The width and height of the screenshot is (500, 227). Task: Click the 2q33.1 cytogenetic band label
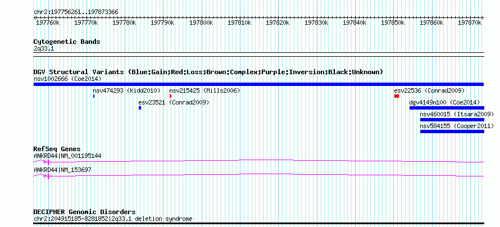click(x=44, y=48)
